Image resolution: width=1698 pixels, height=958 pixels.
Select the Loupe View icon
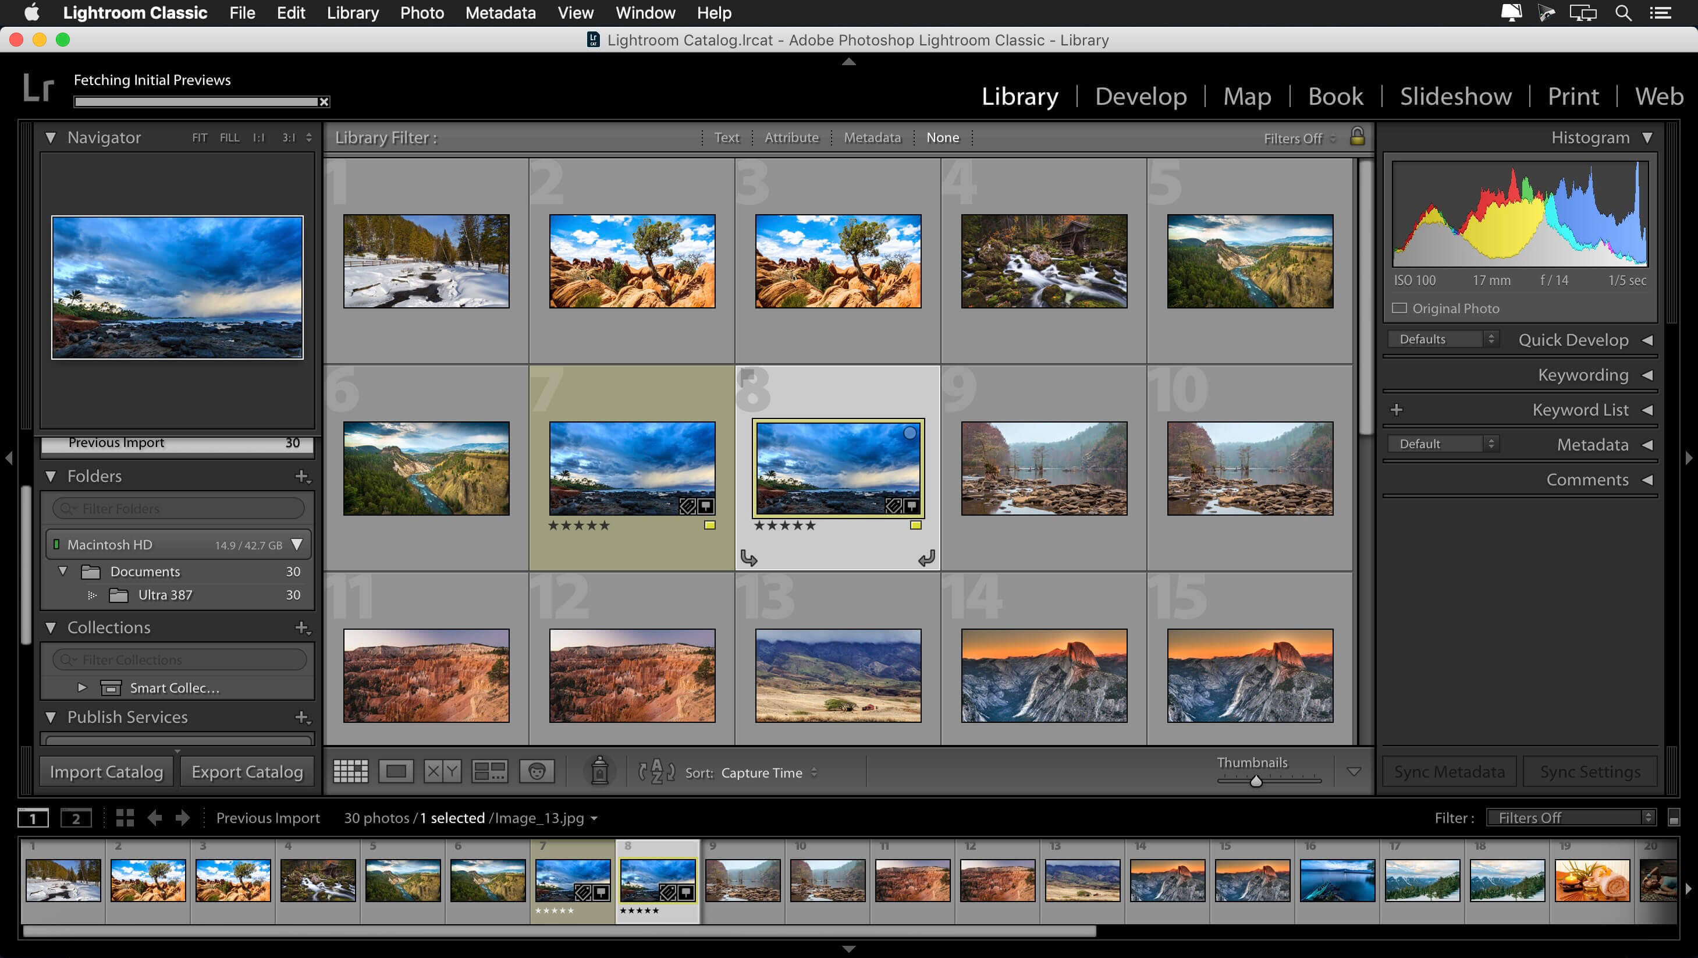(396, 770)
